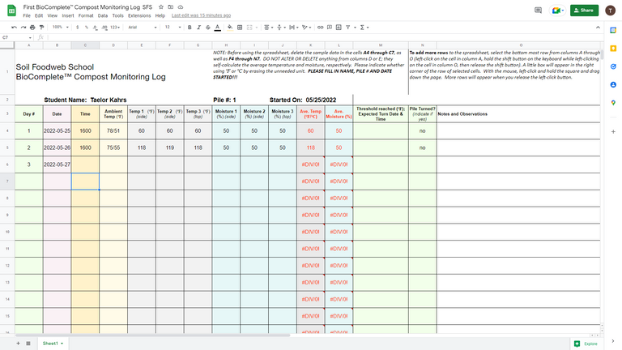This screenshot has width=622, height=350.
Task: Toggle italic formatting
Action: point(198,28)
